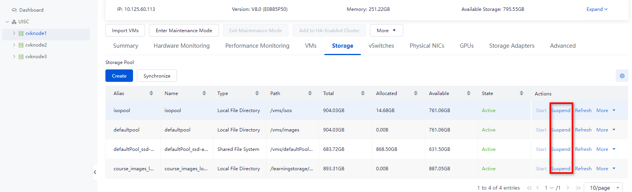This screenshot has height=192, width=632.
Task: Click the Create storage pool button
Action: point(119,76)
